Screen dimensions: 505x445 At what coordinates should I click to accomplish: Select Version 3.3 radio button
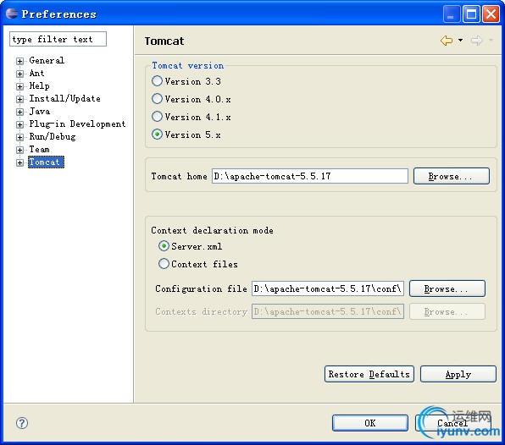[157, 81]
